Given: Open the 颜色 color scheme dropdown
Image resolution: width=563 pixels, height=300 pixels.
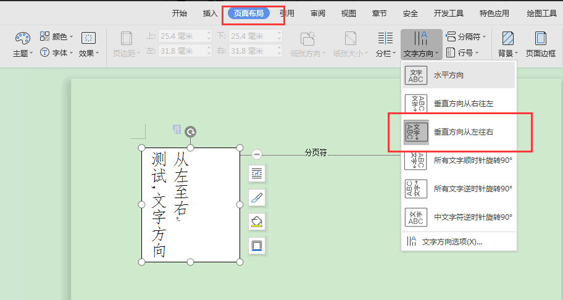Looking at the screenshot, I should tap(56, 36).
